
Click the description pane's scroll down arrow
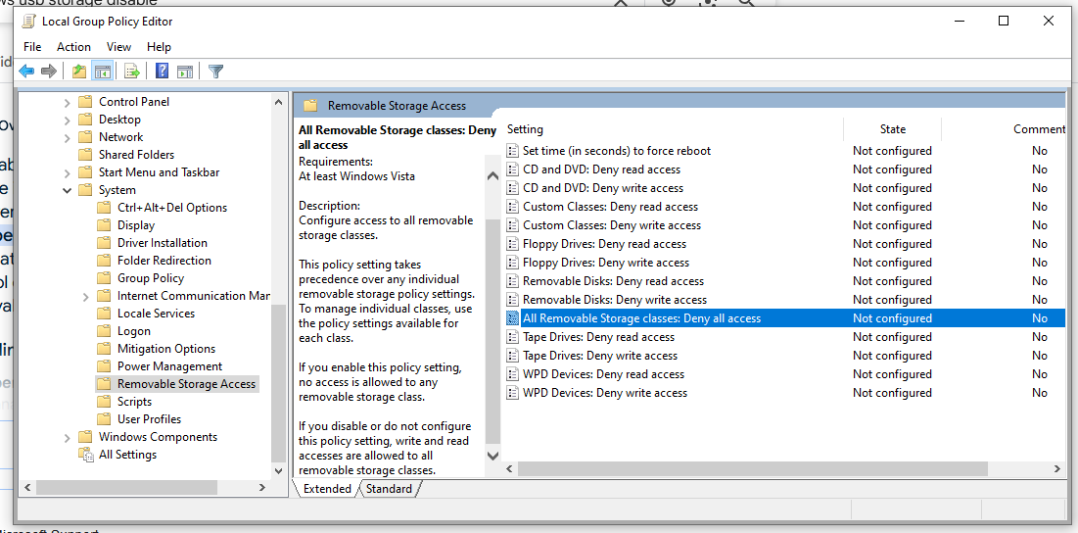[492, 456]
